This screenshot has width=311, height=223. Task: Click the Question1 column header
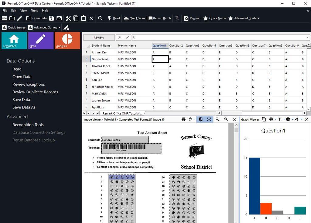tap(160, 45)
